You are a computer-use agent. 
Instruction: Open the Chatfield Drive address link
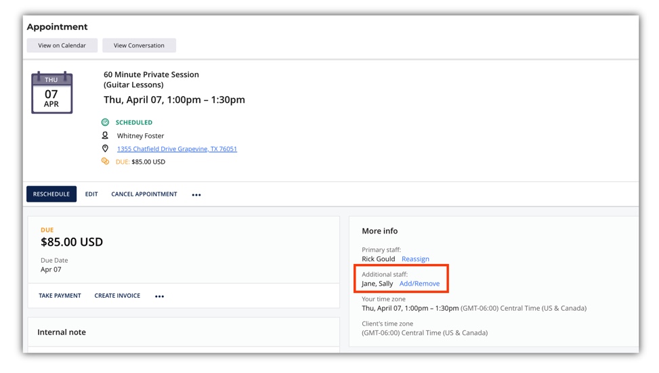point(177,149)
